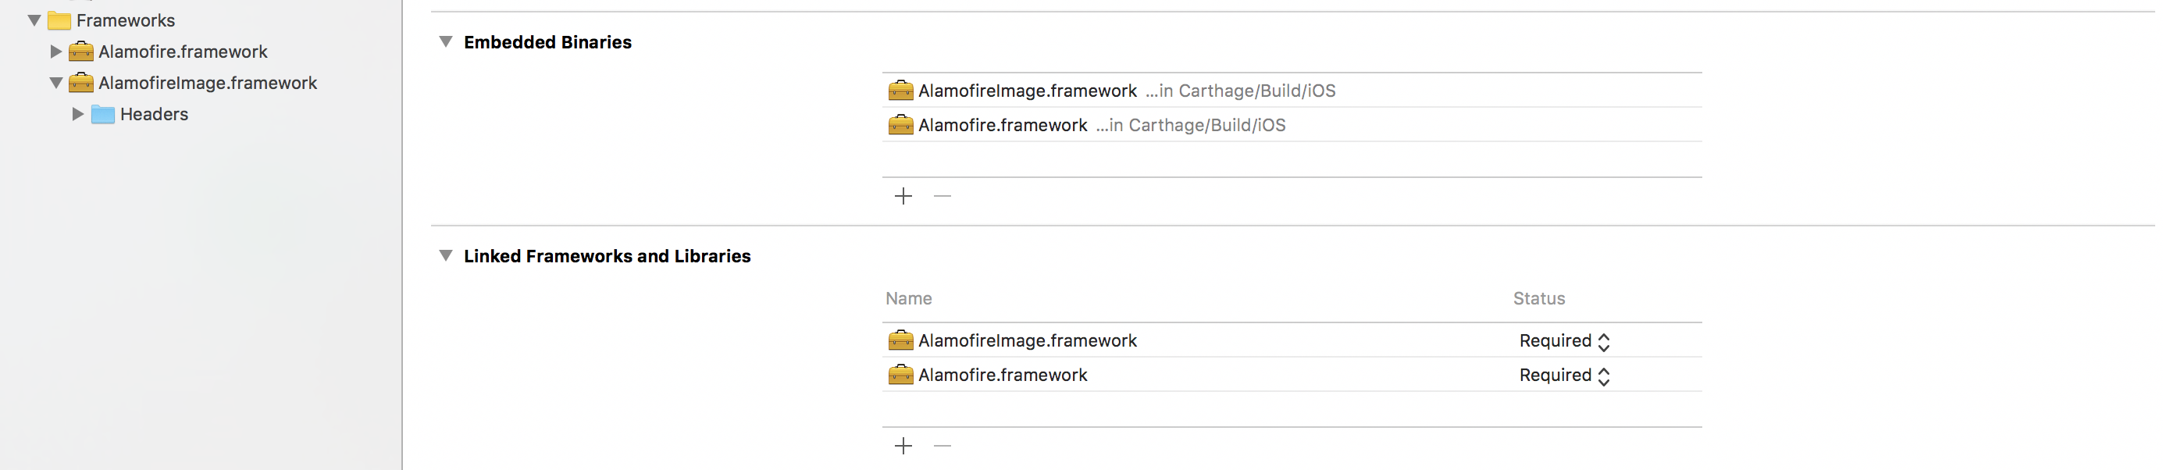Click AlamofireImage's Carthage/Build/iOS path text
This screenshot has height=470, width=2163.
point(1240,91)
